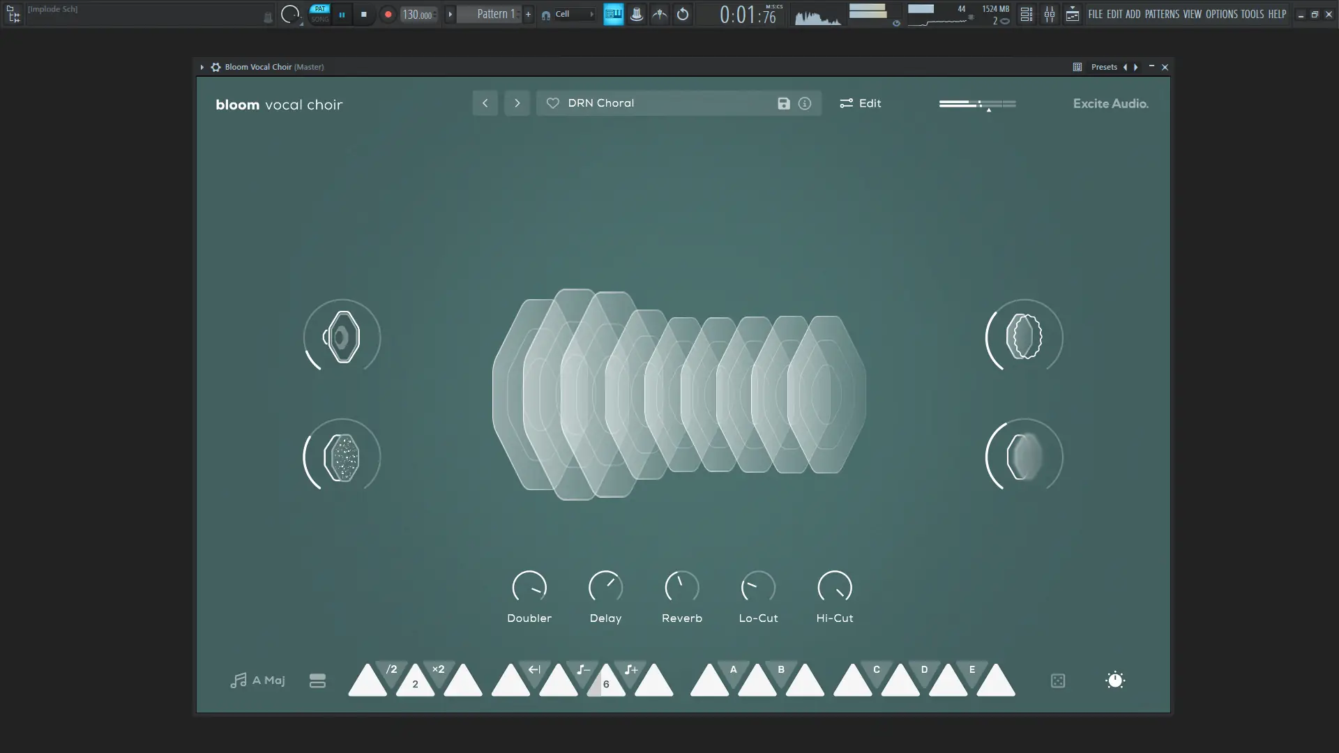Image resolution: width=1339 pixels, height=753 pixels.
Task: Save the current DRN Choral preset
Action: pos(784,103)
